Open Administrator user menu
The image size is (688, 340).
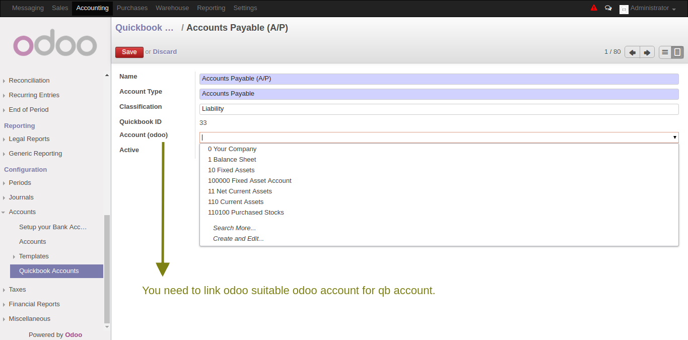pos(653,8)
